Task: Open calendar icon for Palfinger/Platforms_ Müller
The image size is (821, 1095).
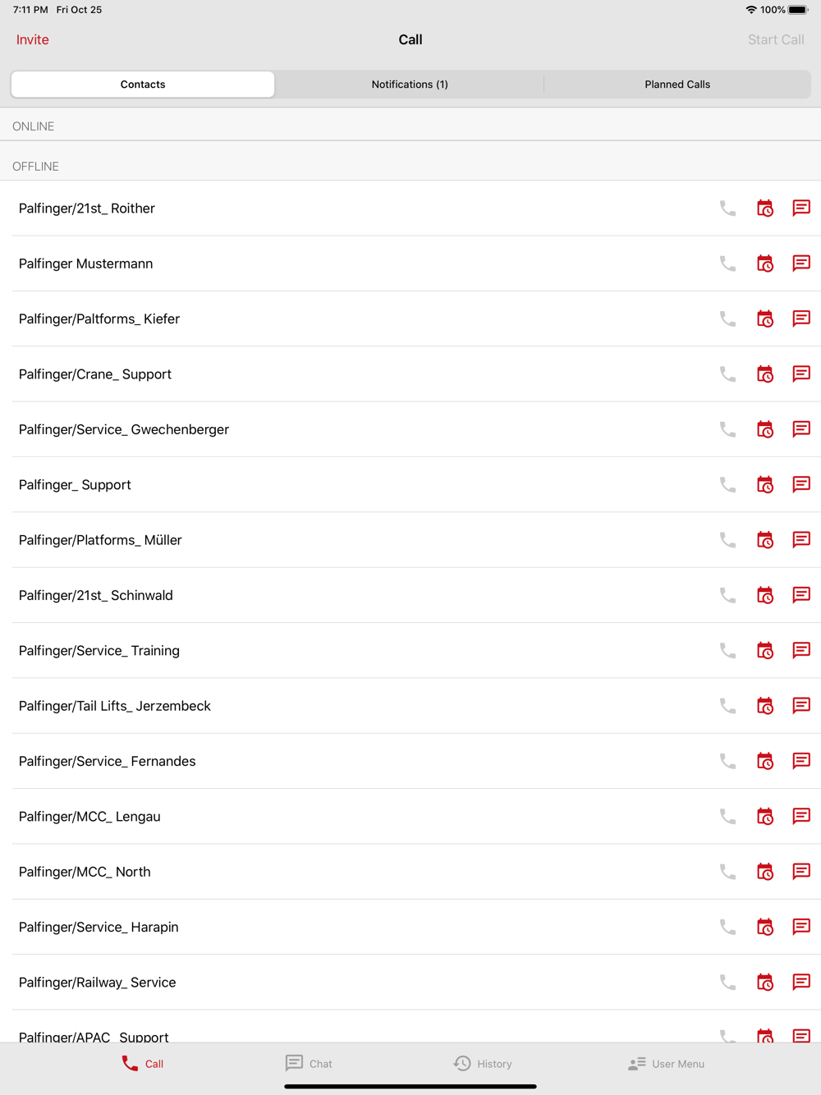Action: click(765, 540)
